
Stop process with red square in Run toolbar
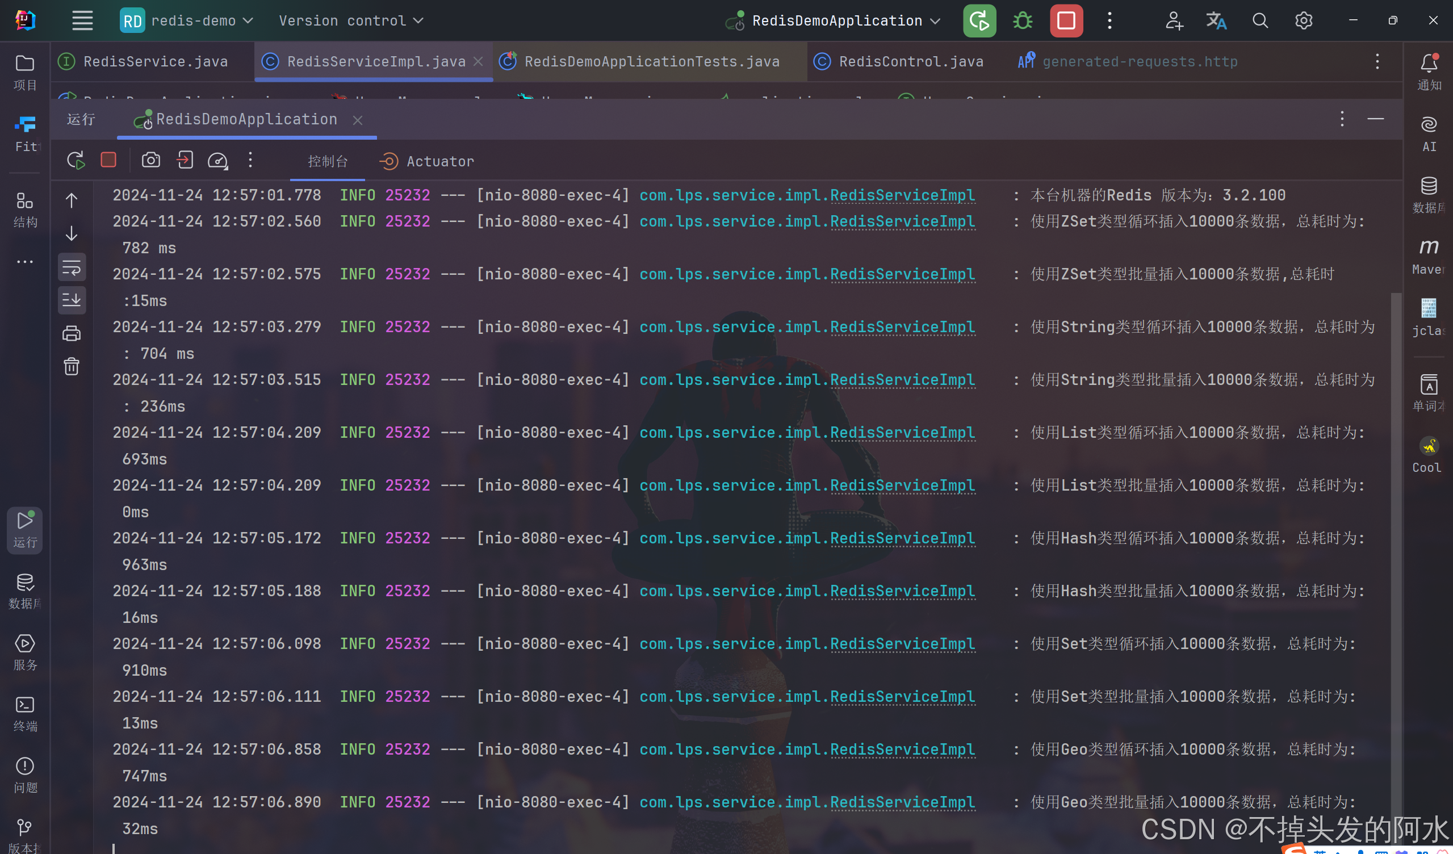point(108,160)
